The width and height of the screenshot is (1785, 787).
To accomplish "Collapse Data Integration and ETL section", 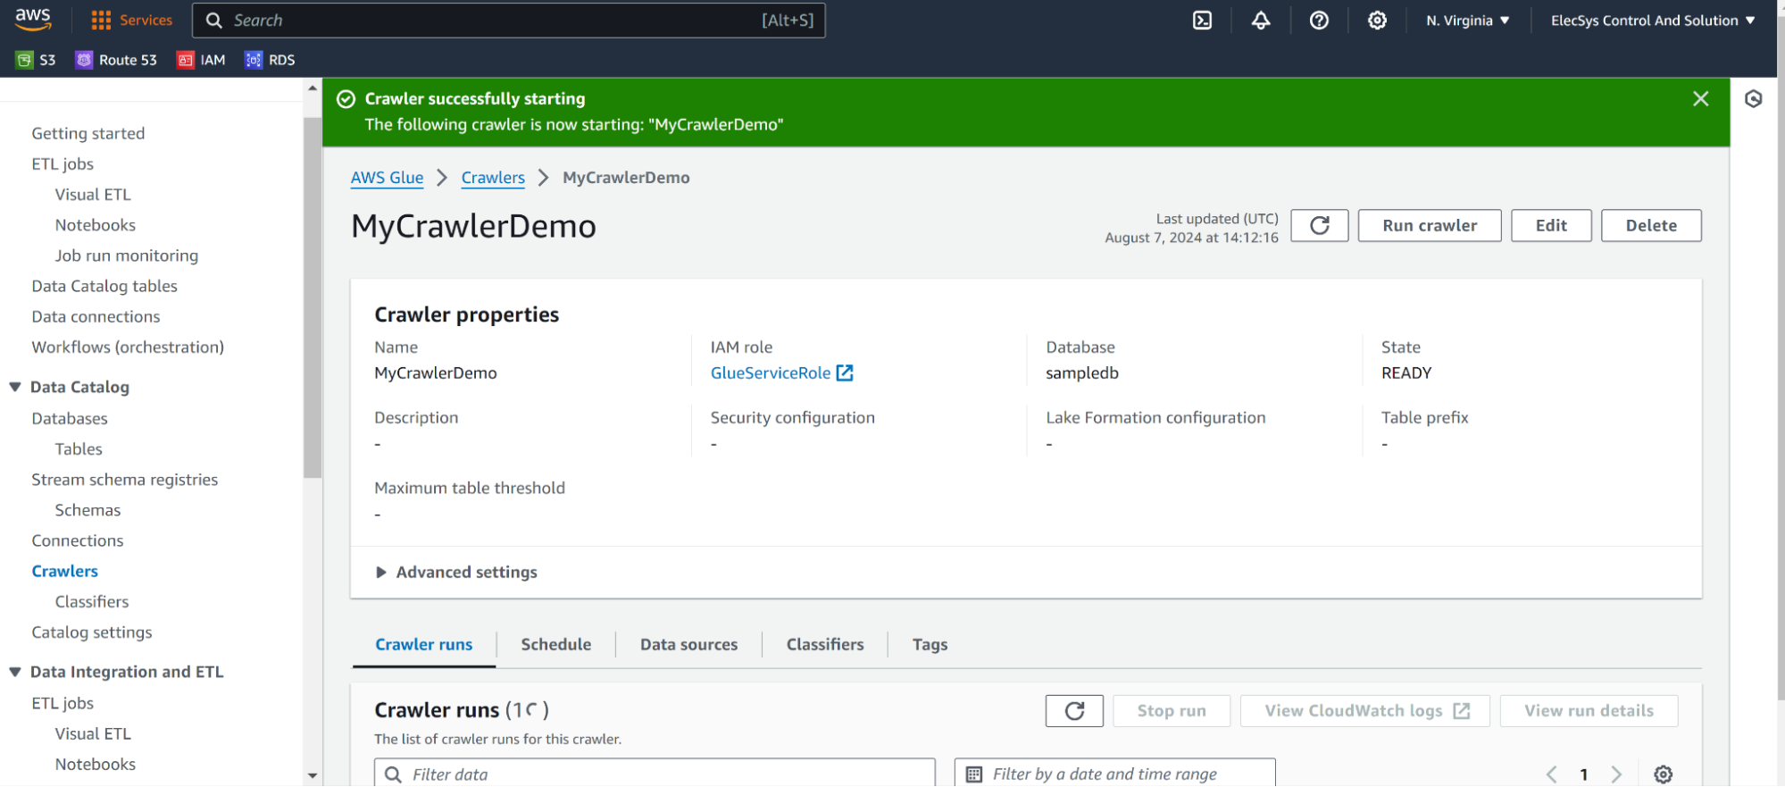I will [x=15, y=672].
